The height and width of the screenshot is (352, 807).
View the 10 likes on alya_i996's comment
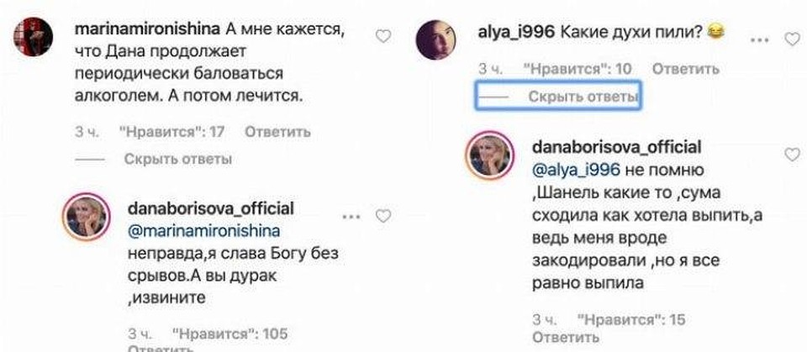tap(578, 69)
